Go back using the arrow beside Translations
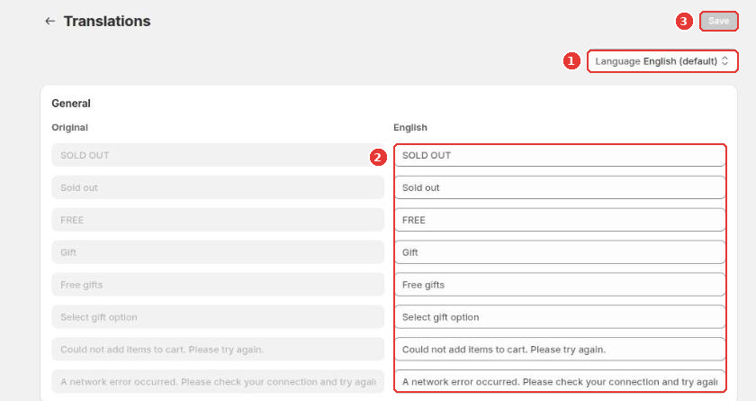This screenshot has width=756, height=401. coord(49,22)
